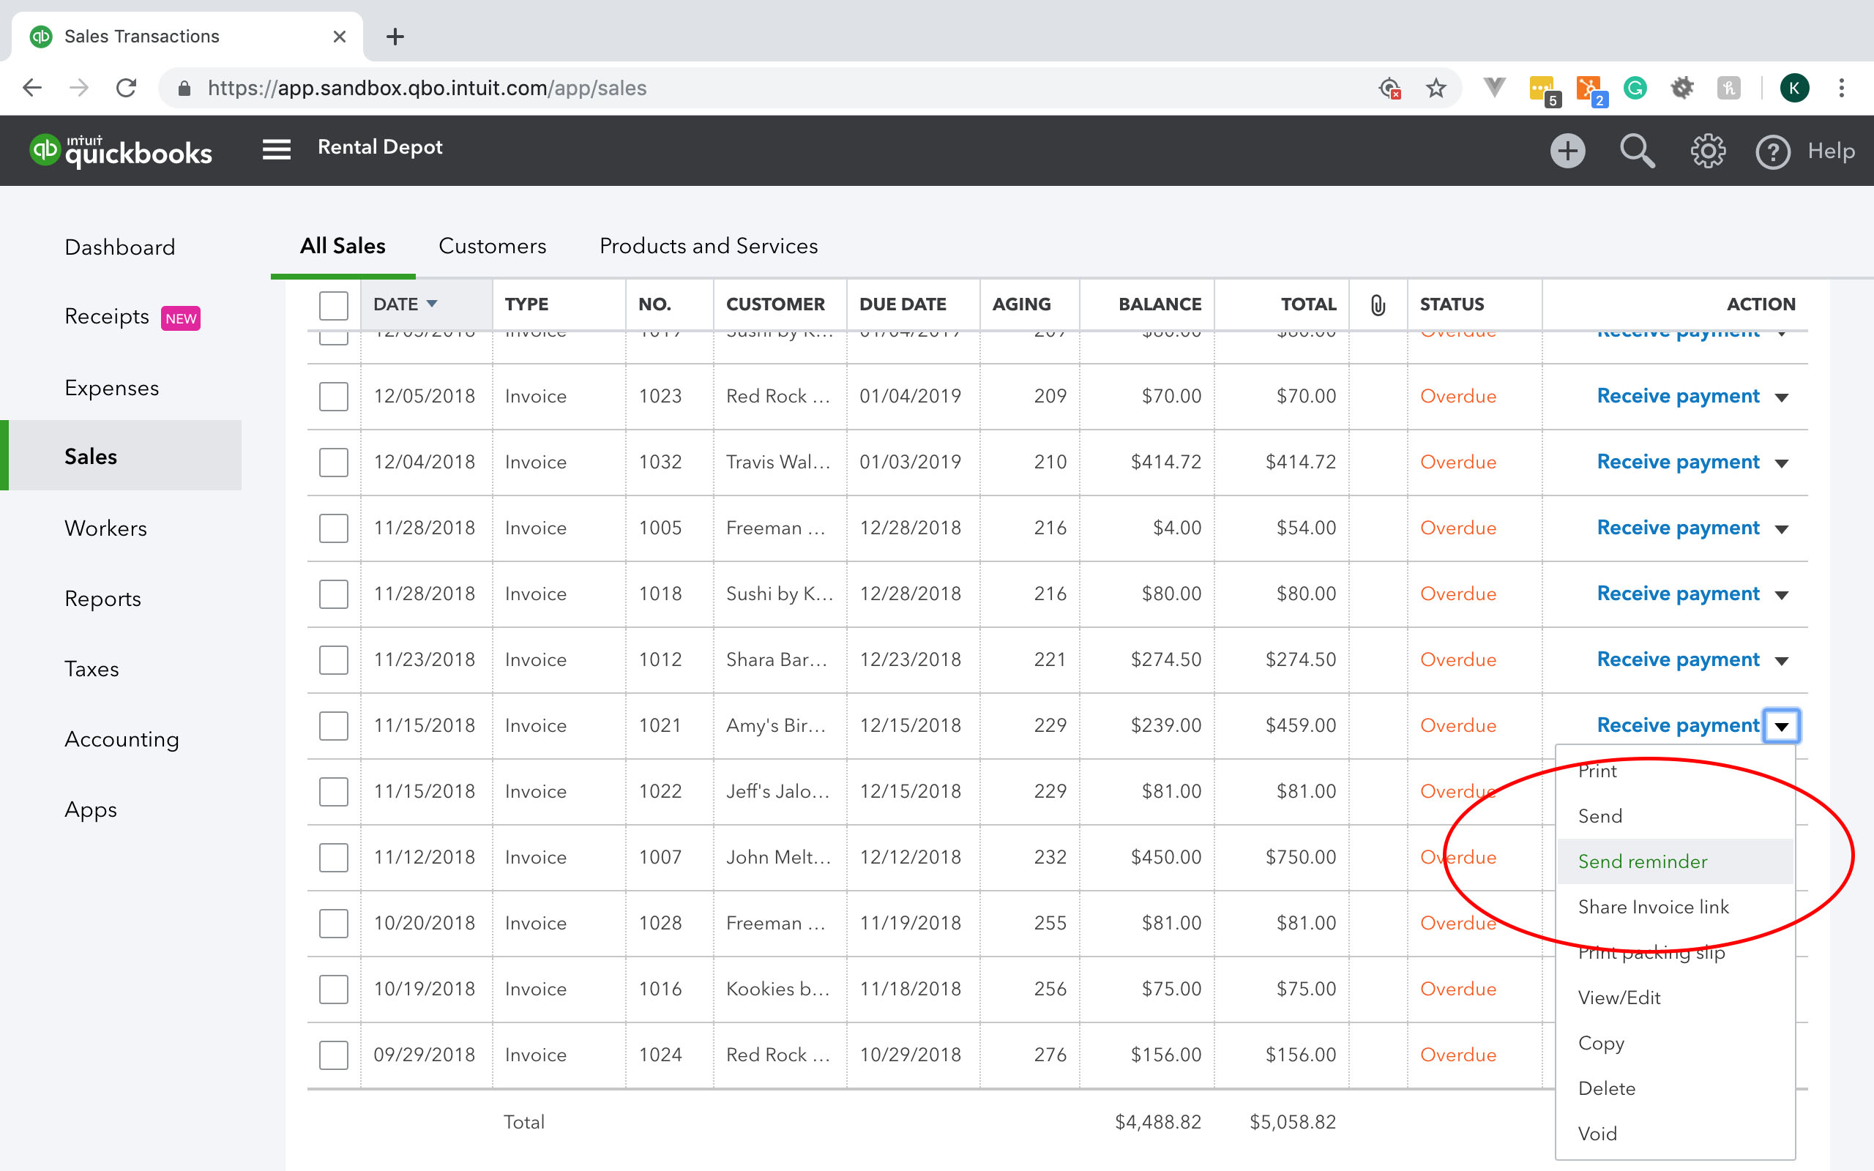This screenshot has height=1171, width=1874.
Task: Tick the checkbox for invoice 1007 row
Action: point(334,857)
